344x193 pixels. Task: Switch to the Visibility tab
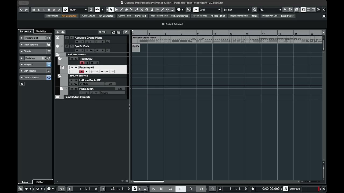coord(41,32)
